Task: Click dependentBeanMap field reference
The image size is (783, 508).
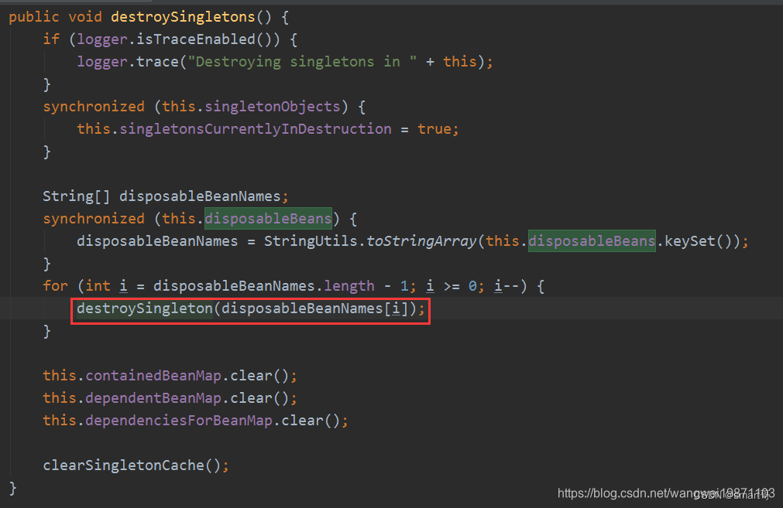Action: (153, 398)
